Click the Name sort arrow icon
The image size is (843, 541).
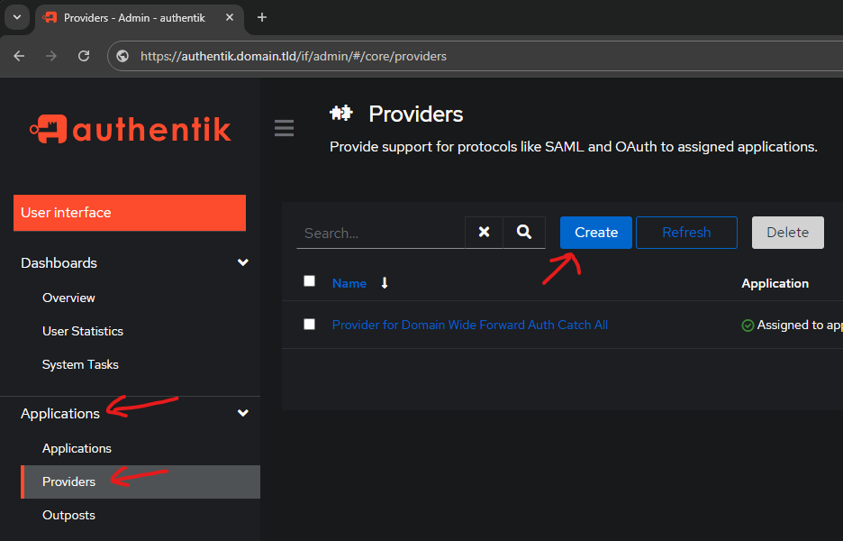[x=385, y=283]
